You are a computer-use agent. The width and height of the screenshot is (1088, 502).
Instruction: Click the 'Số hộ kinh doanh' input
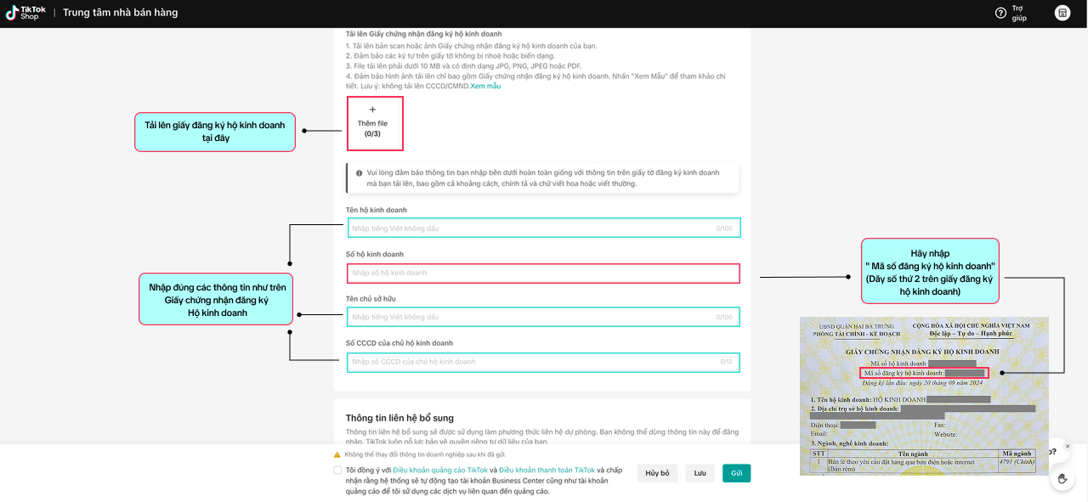pos(543,274)
